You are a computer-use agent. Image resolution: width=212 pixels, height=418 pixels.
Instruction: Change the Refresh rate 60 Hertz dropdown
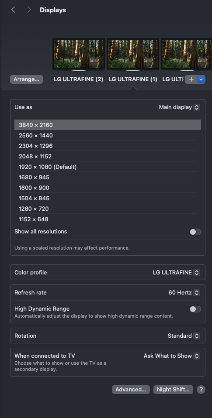pyautogui.click(x=184, y=293)
